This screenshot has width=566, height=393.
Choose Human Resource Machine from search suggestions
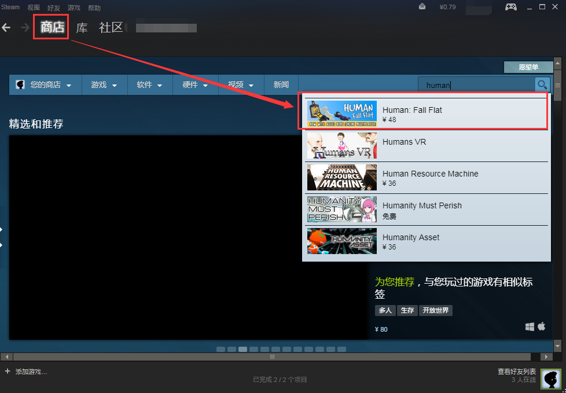tap(427, 178)
